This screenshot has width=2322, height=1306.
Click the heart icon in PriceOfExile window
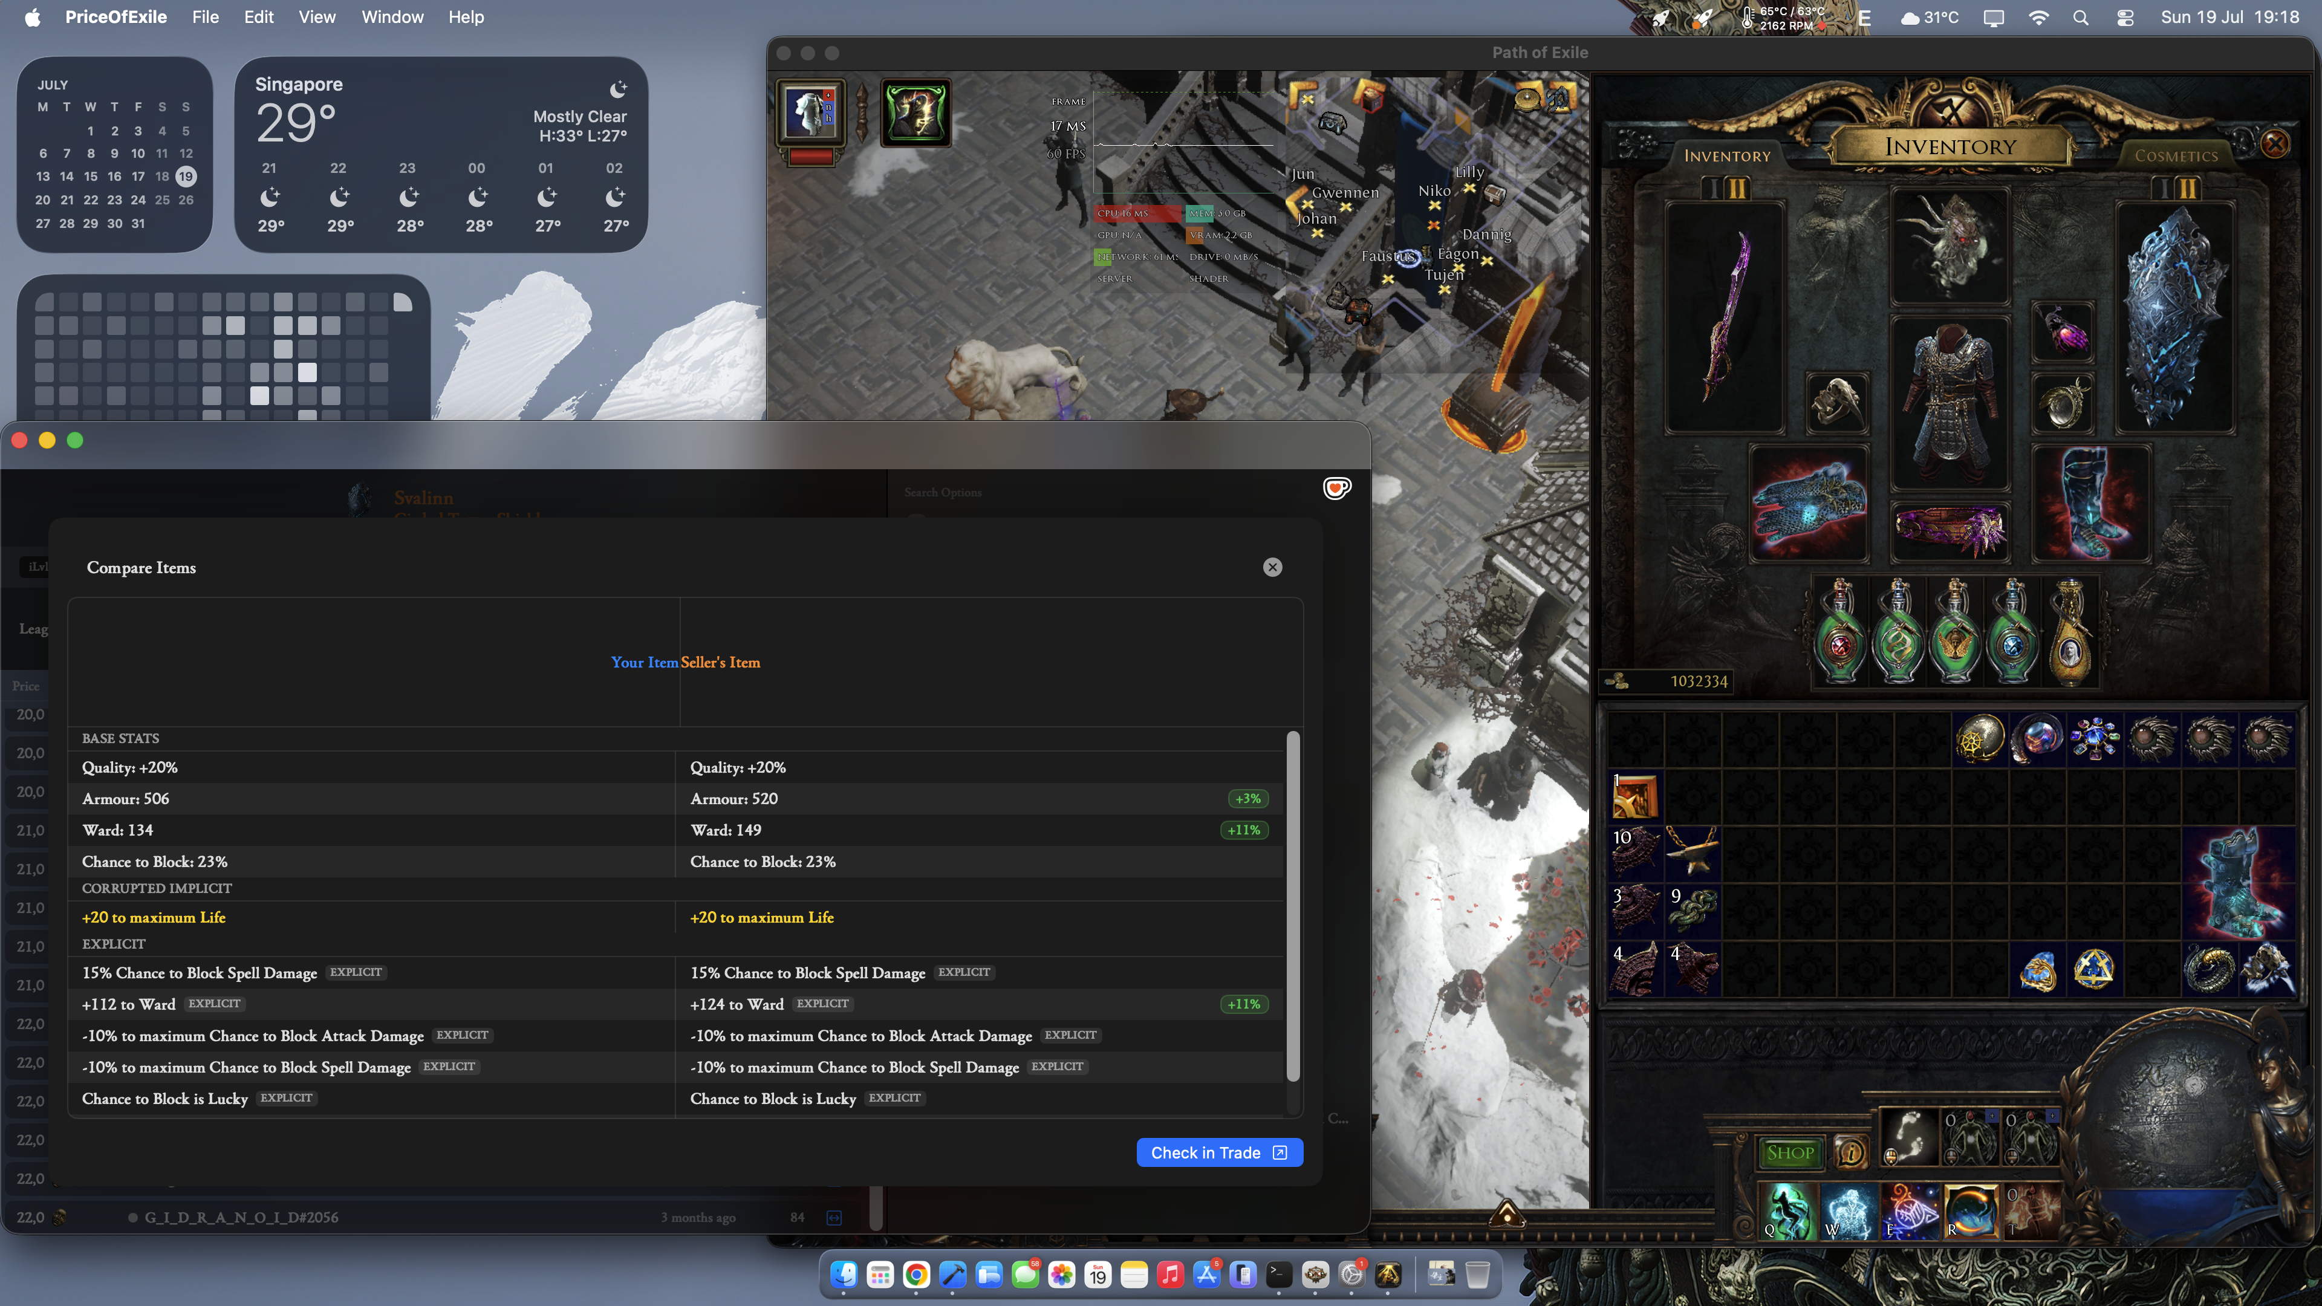1337,487
